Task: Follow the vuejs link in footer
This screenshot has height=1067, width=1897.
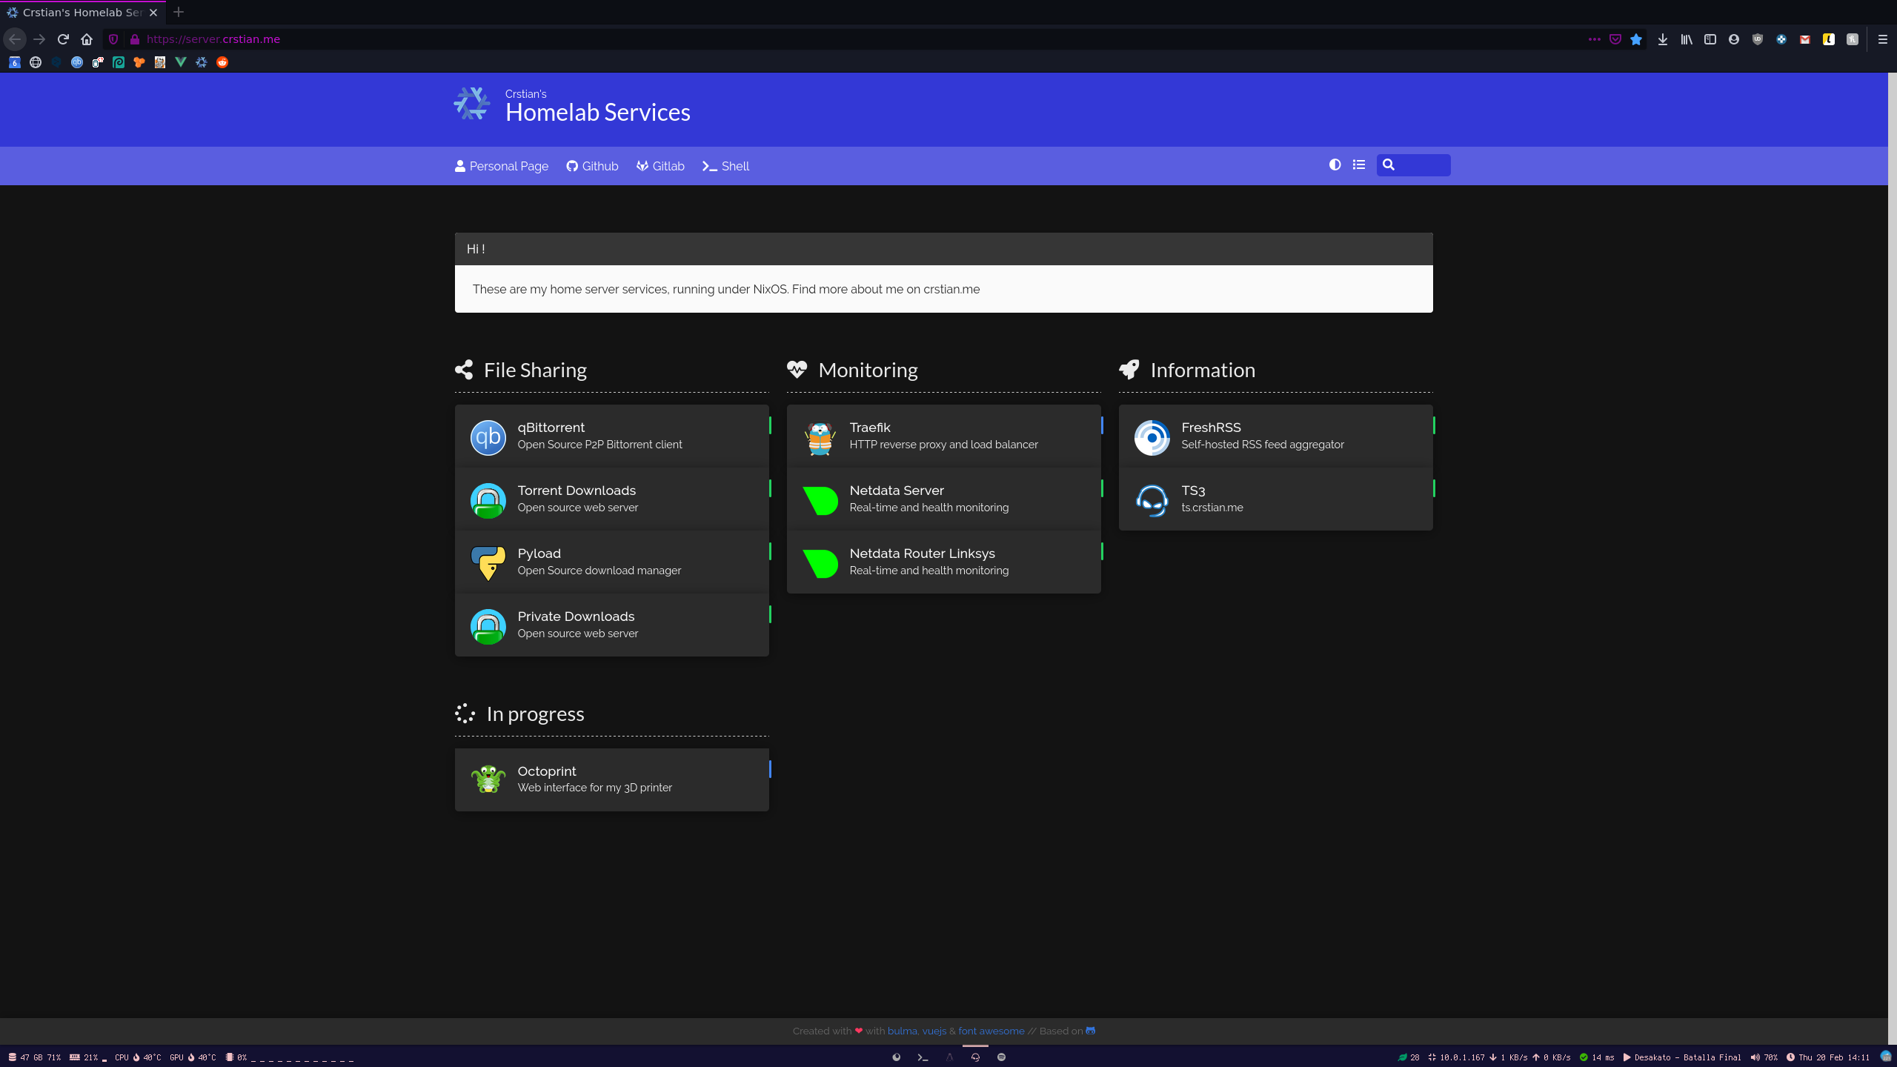Action: click(x=934, y=1031)
